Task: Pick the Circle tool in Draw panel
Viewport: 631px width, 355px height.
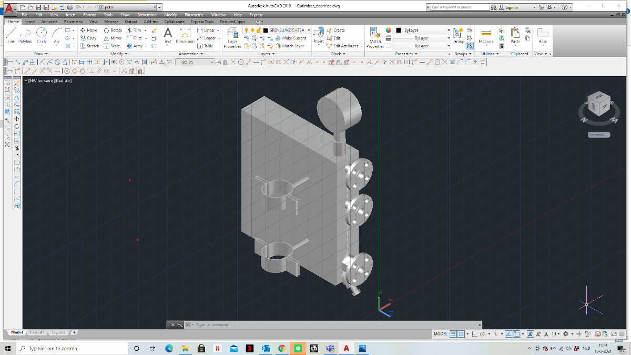Action: point(42,35)
